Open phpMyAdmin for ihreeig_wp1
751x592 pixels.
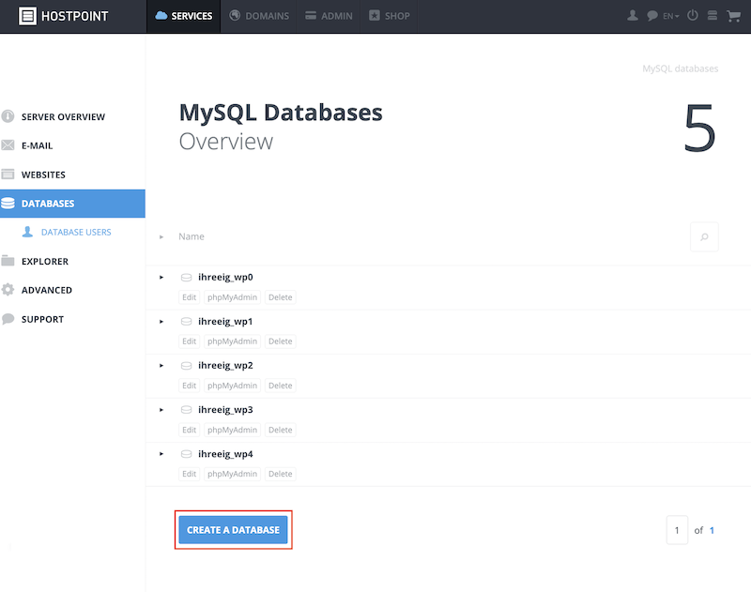232,342
